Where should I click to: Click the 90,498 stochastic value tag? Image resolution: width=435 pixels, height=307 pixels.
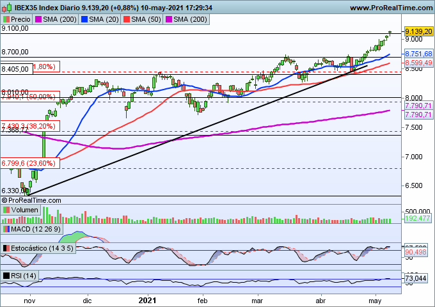point(416,252)
